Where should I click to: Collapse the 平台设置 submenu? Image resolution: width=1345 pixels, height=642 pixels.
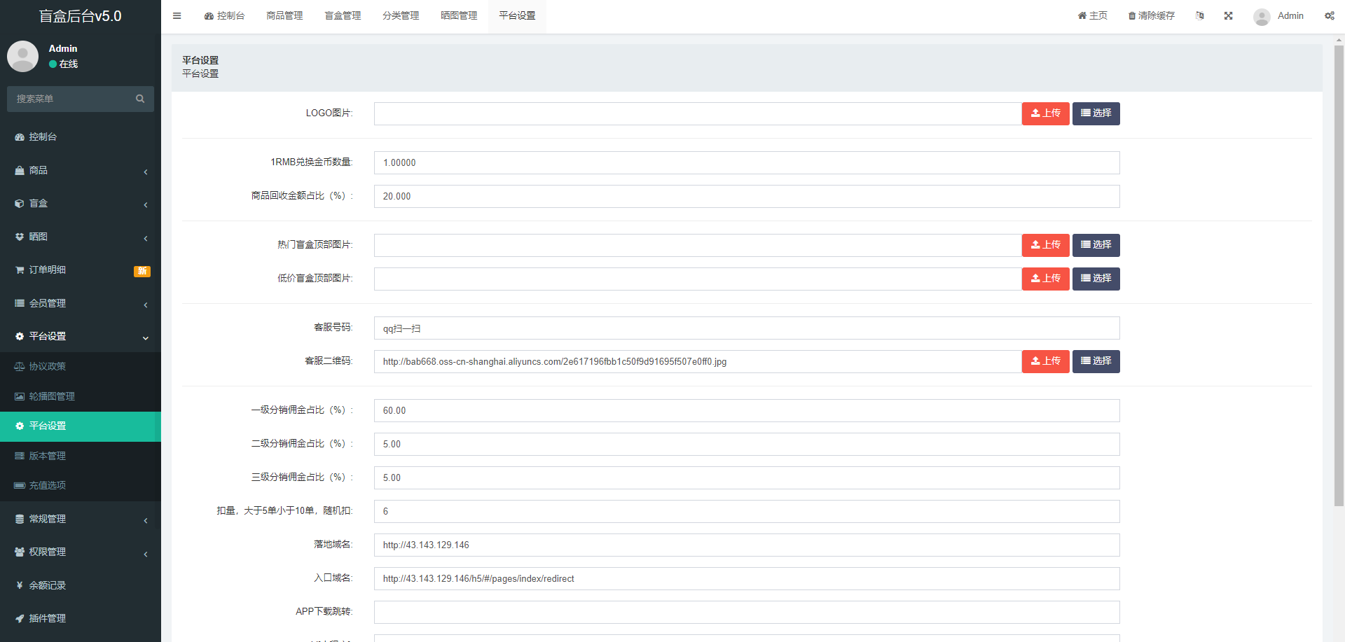(48, 336)
